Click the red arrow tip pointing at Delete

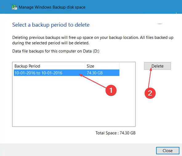151,69
